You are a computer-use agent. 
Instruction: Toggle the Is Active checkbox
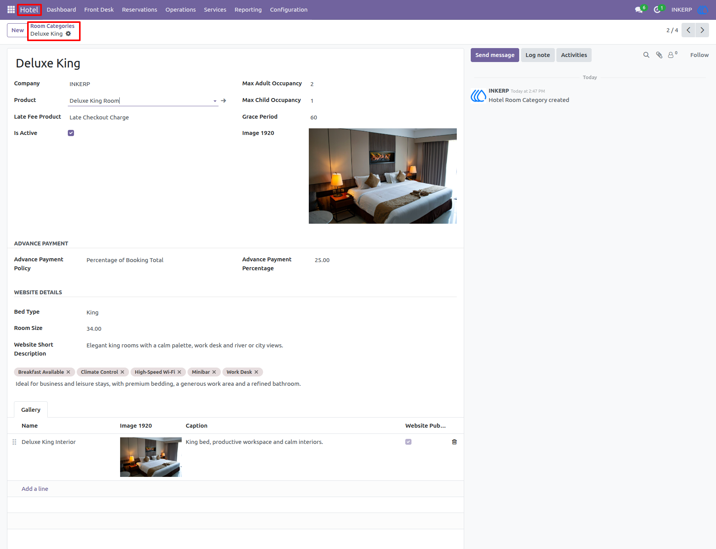coord(71,133)
